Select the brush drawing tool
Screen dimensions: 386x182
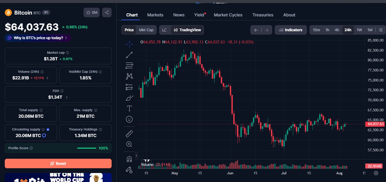click(x=129, y=98)
